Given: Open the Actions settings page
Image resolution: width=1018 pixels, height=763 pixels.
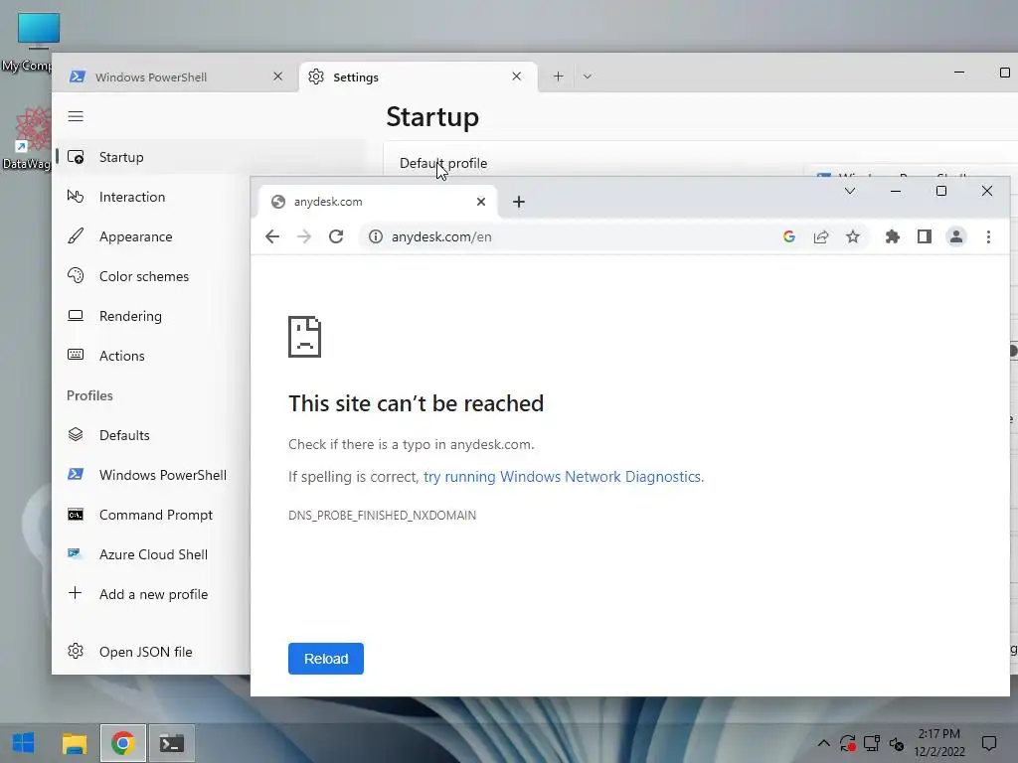Looking at the screenshot, I should click(x=153, y=356).
